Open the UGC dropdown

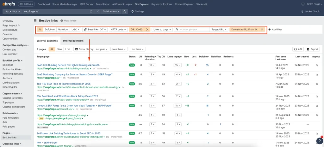pos(75,29)
